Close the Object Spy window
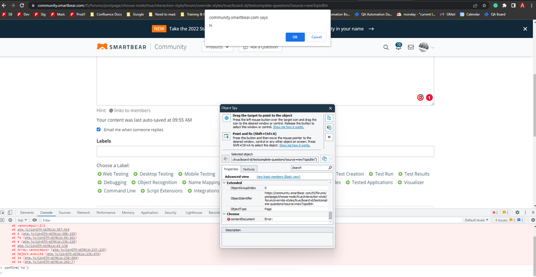 [330, 108]
